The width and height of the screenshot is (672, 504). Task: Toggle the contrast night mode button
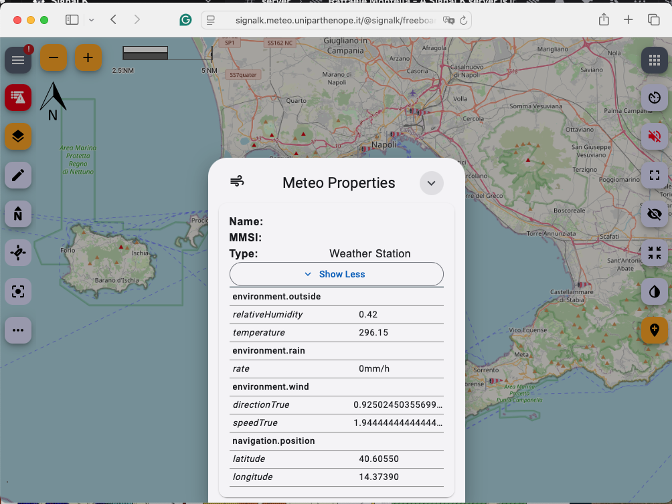pyautogui.click(x=655, y=291)
